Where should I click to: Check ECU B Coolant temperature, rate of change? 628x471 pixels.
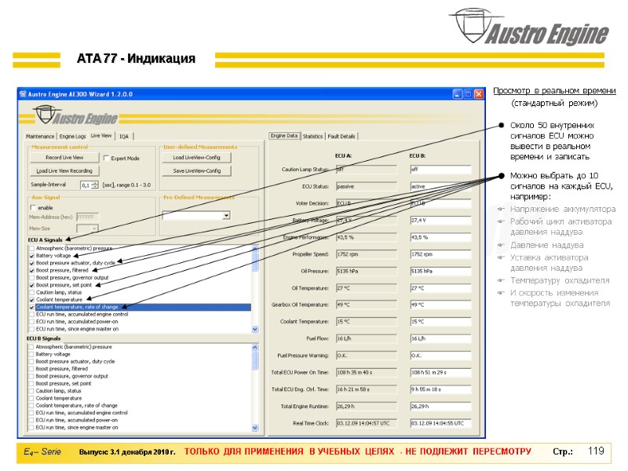pyautogui.click(x=31, y=405)
